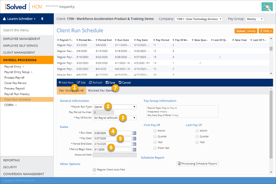Check First Pay Of Fiscal Year
The width and height of the screenshot is (276, 184).
[x=155, y=148]
